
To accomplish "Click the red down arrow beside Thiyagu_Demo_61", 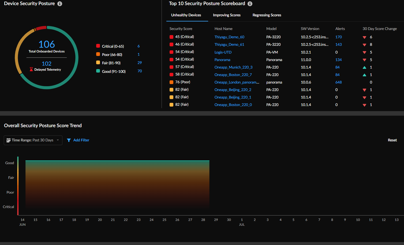I will click(x=364, y=44).
